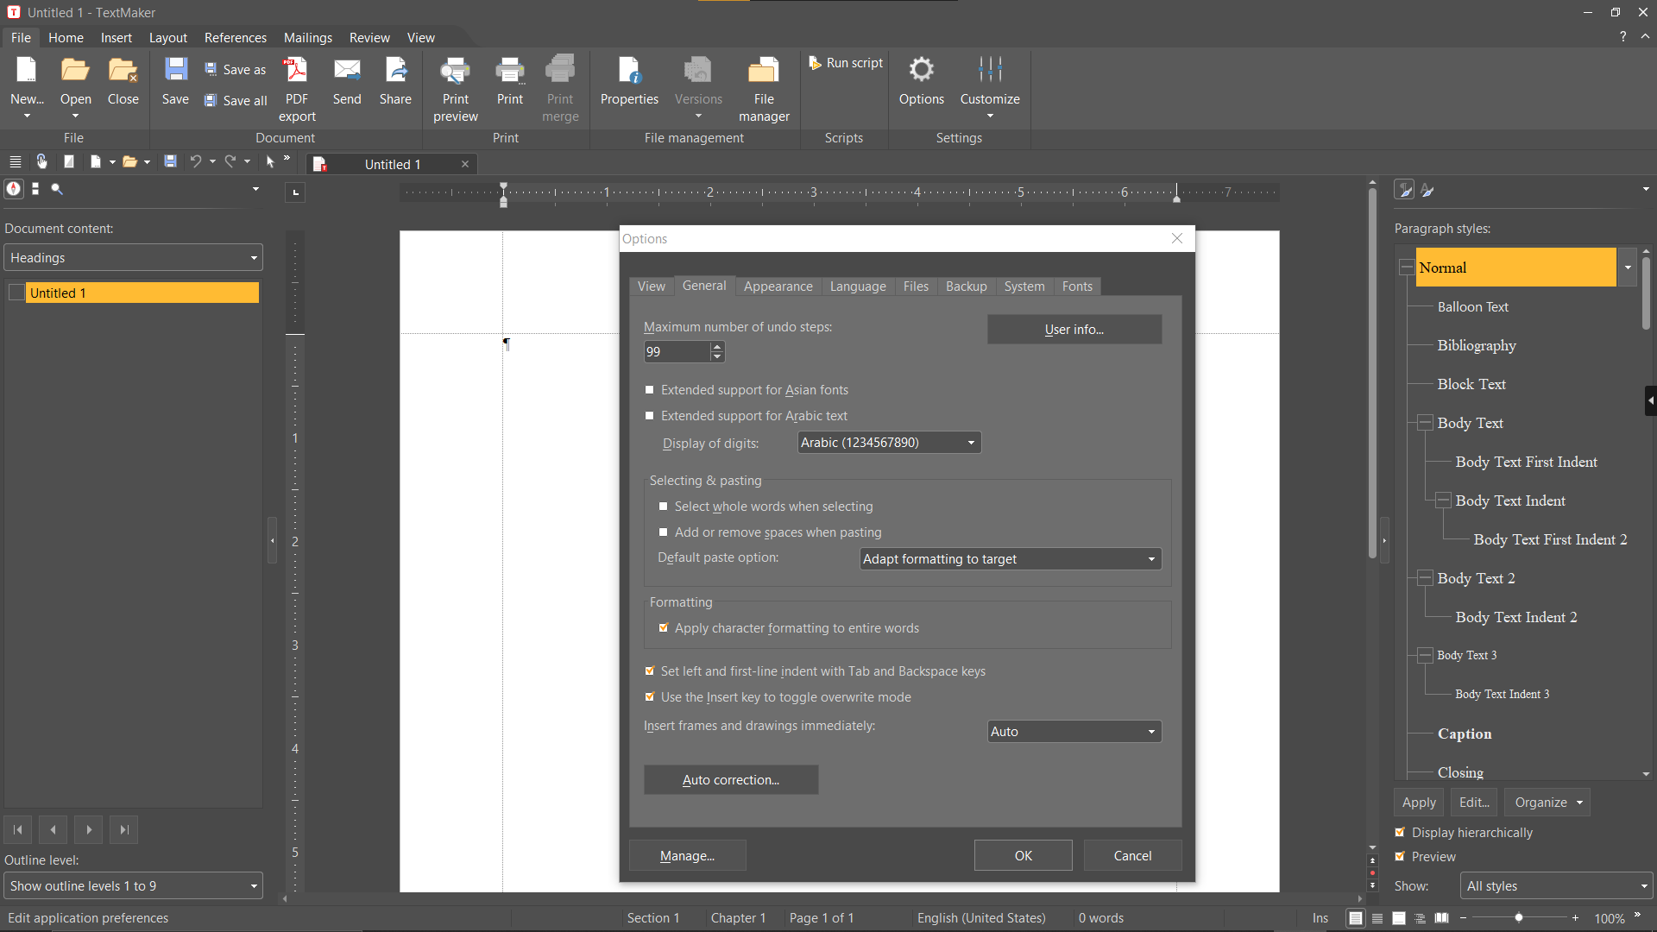
Task: Click Run script icon
Action: pos(815,63)
